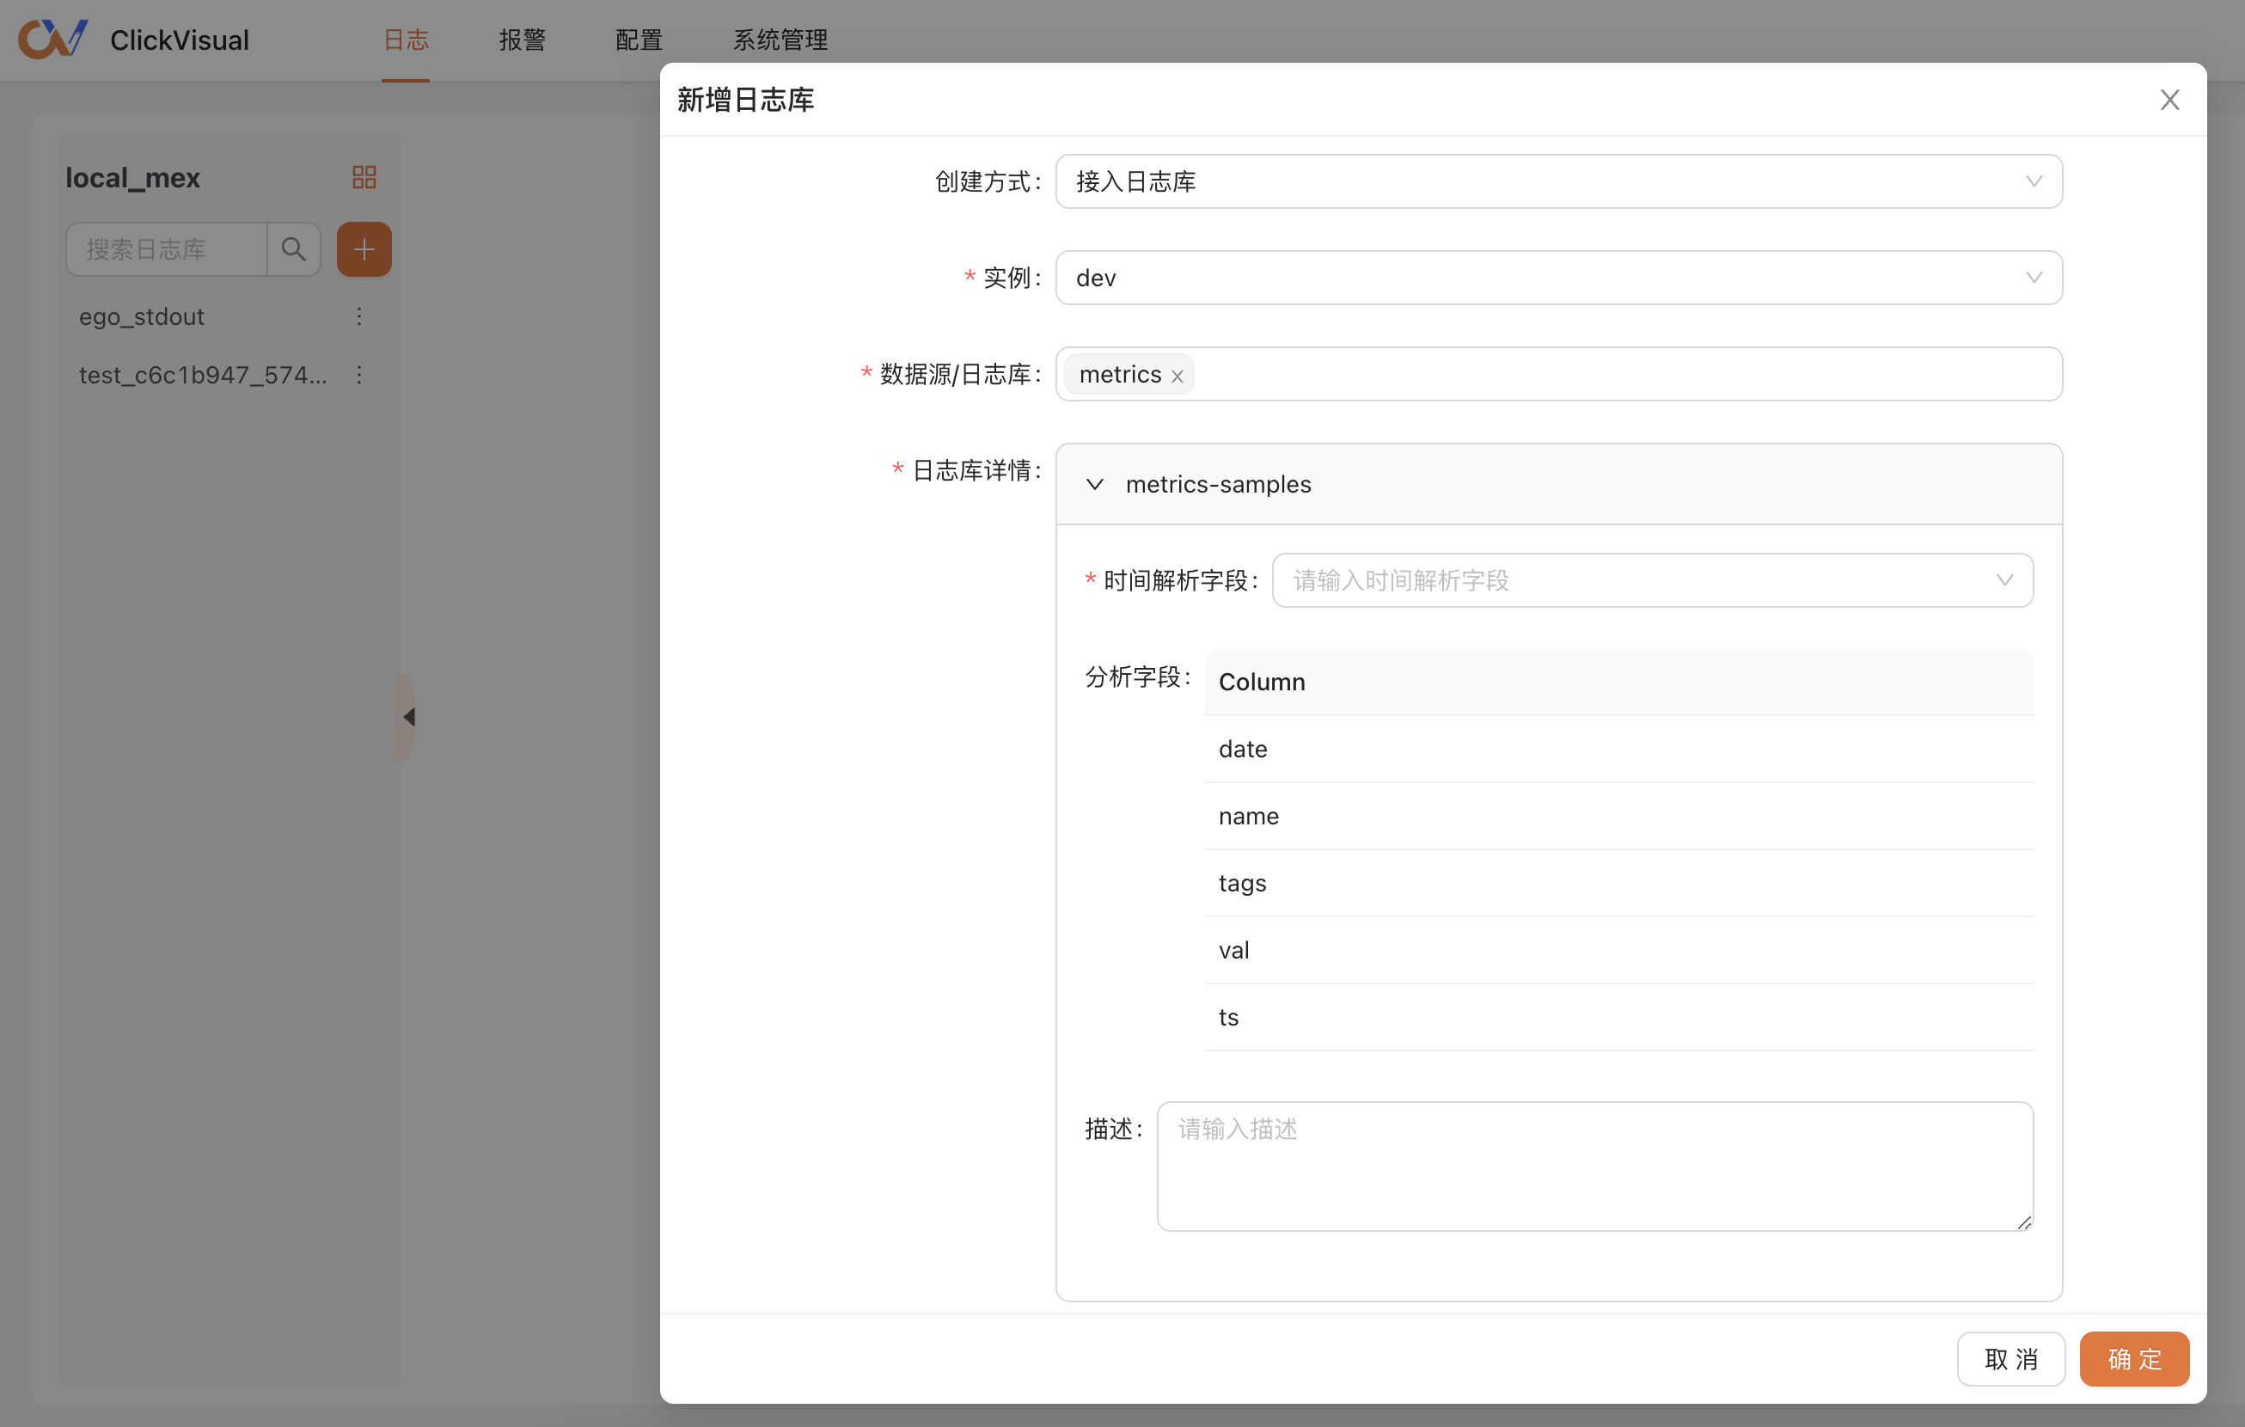Image resolution: width=2245 pixels, height=1427 pixels.
Task: Open more options for test_c6c1b947_574 row
Action: (x=359, y=375)
